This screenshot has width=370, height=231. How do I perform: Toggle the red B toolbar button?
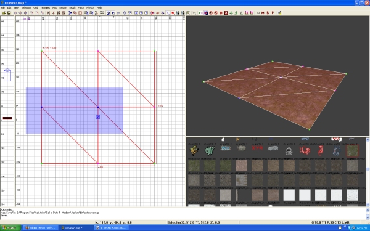(268, 13)
